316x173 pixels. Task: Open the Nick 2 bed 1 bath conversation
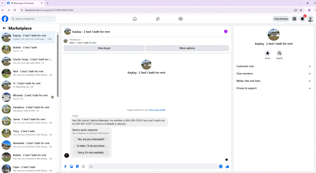point(28,73)
